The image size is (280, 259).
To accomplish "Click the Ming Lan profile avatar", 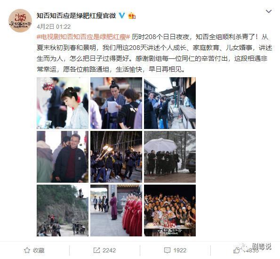I will (20, 21).
